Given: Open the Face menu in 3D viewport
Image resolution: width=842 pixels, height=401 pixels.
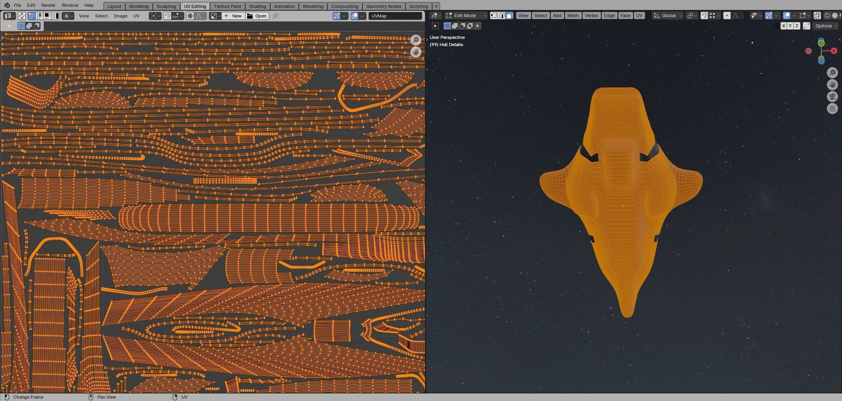Looking at the screenshot, I should (x=626, y=15).
